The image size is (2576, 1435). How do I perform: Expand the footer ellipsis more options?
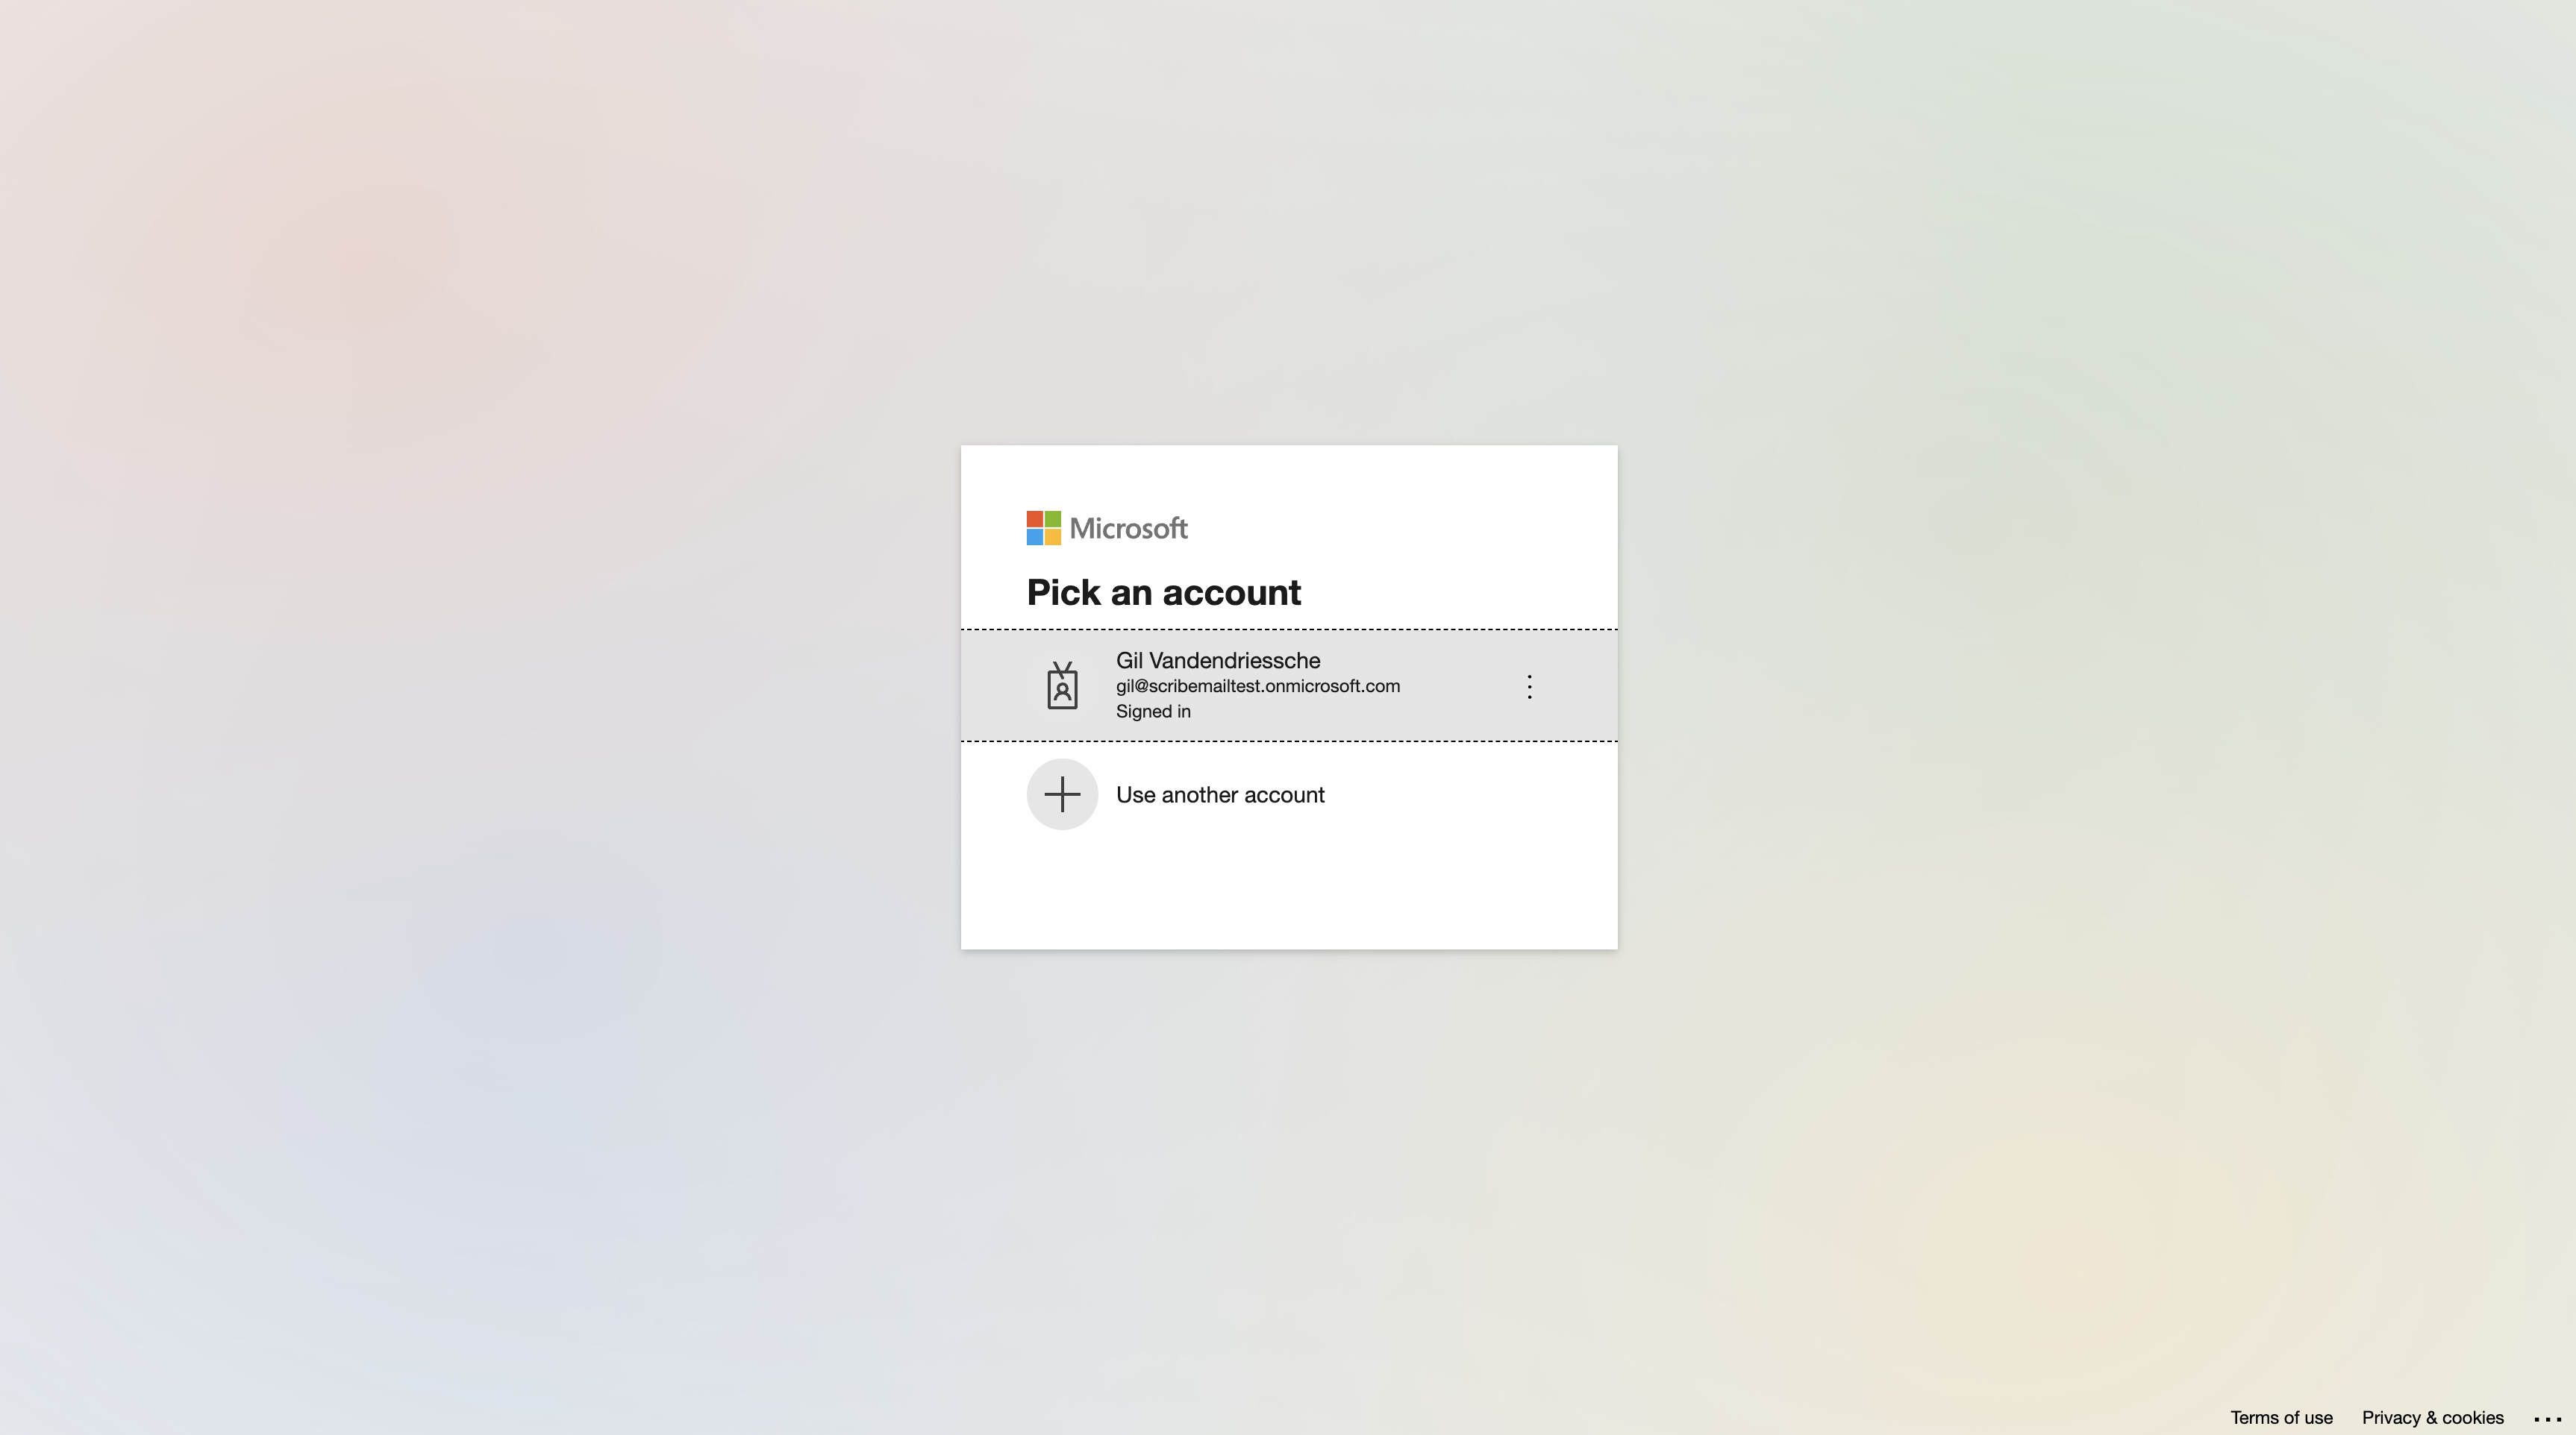2547,1418
